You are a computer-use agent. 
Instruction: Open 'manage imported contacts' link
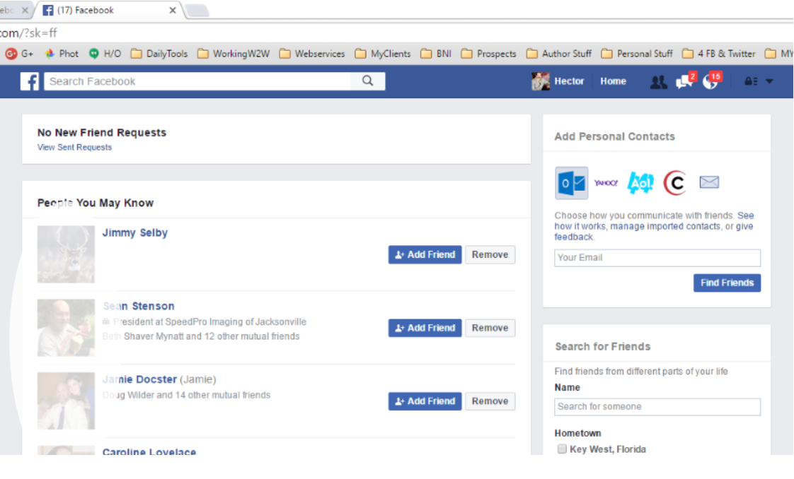[665, 226]
